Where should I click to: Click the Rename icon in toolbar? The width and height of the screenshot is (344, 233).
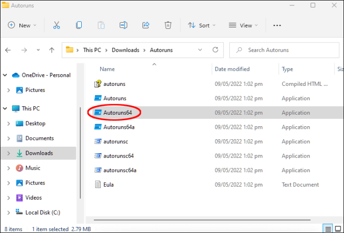[x=124, y=25]
